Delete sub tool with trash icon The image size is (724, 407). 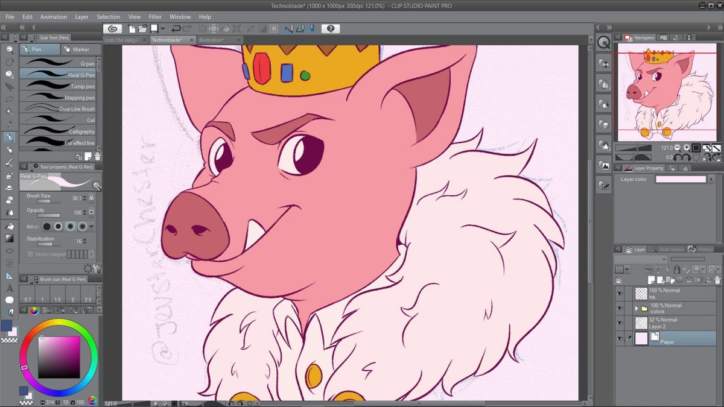(97, 157)
